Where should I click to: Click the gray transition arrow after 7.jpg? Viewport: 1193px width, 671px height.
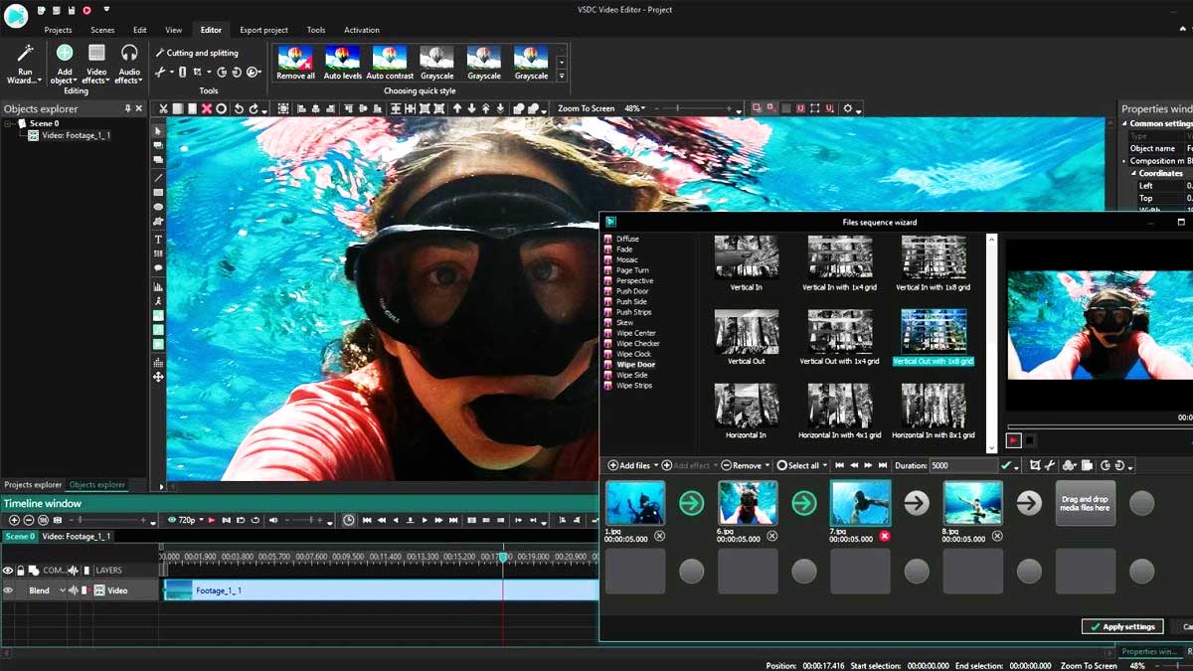[x=917, y=503]
